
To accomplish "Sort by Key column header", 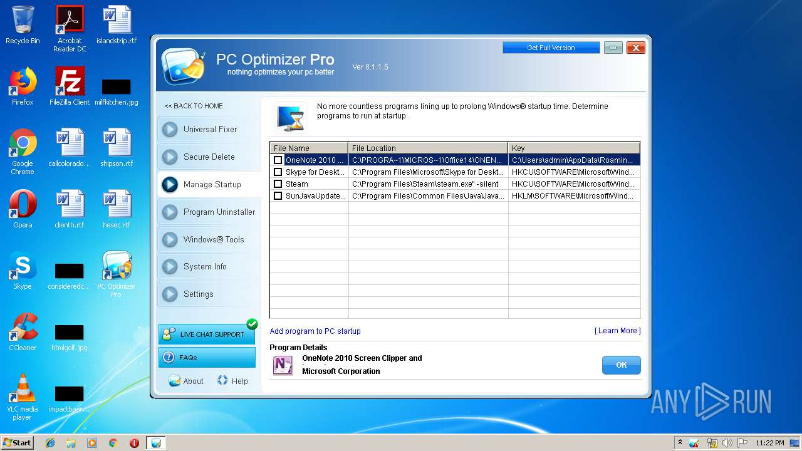I will [x=574, y=148].
